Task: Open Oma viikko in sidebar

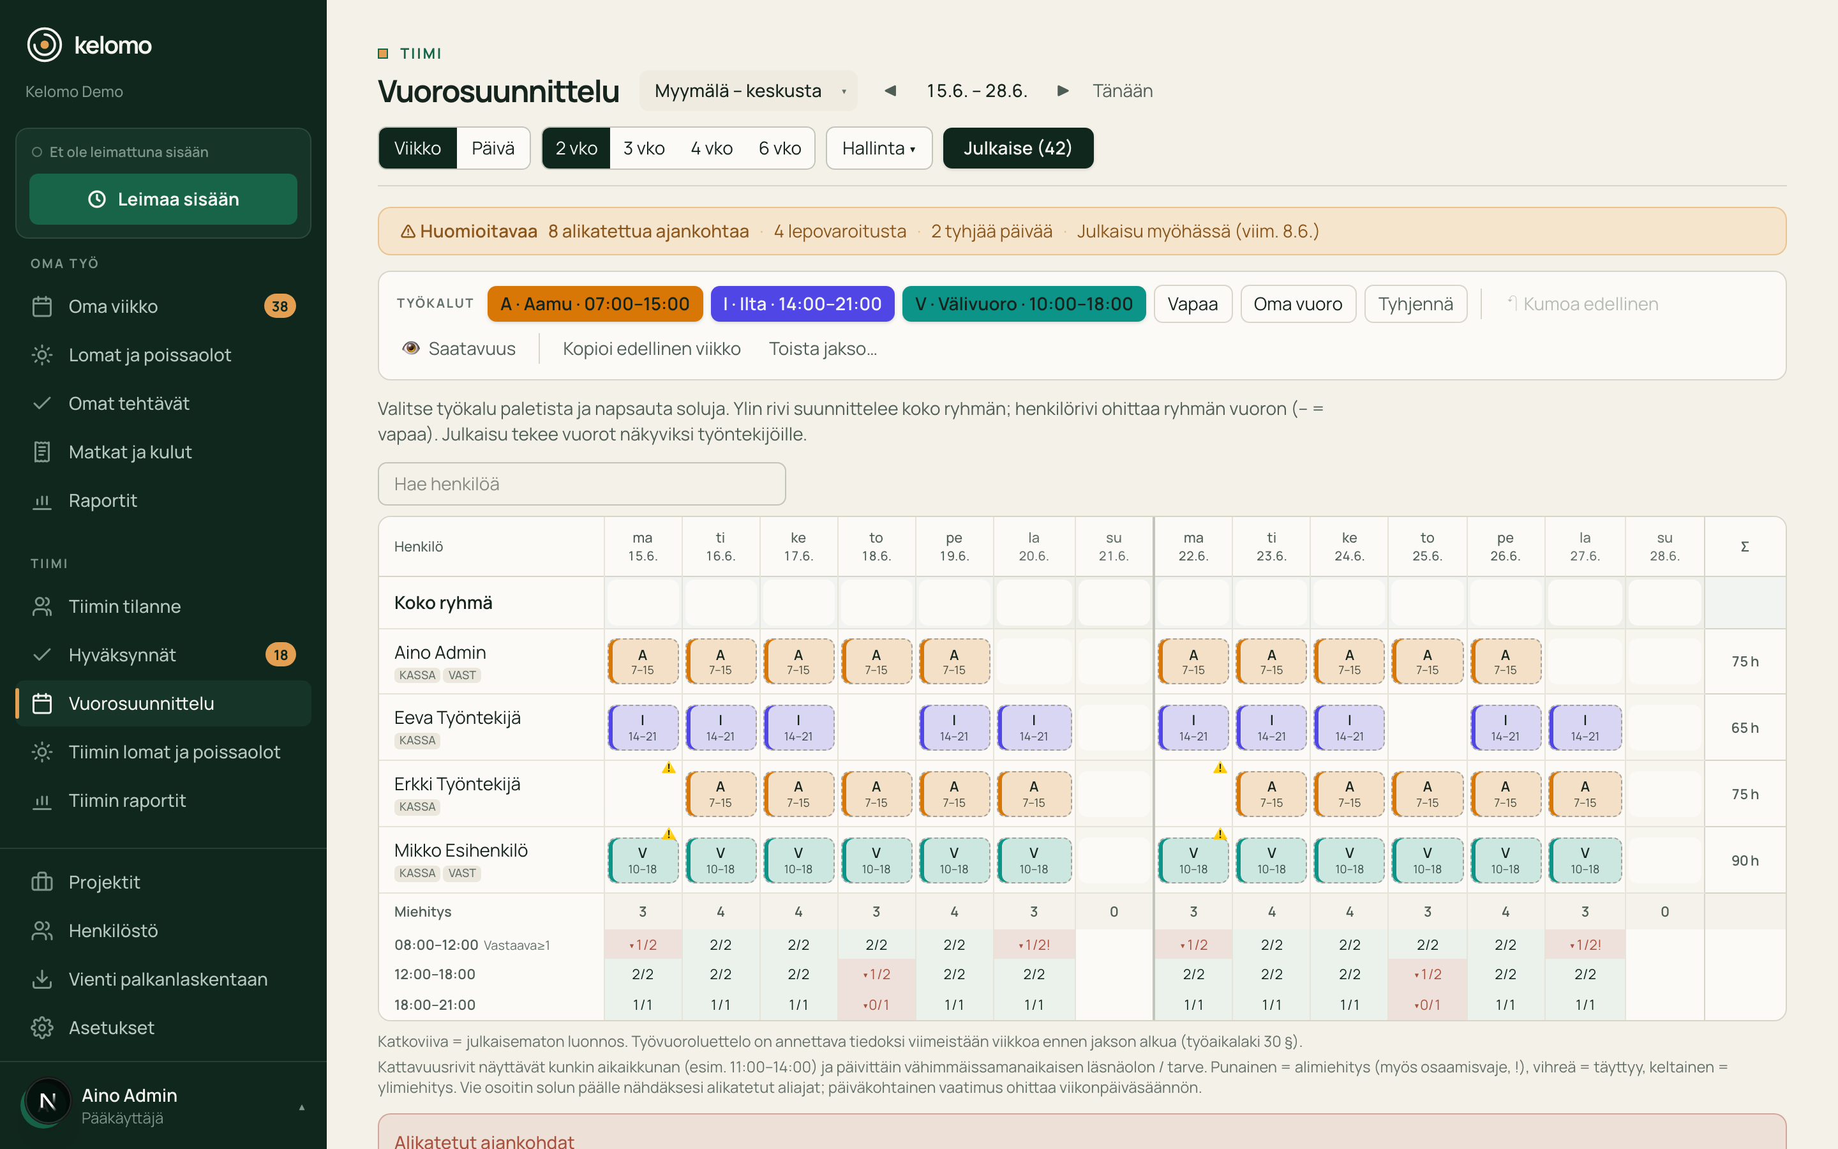Action: pos(163,306)
